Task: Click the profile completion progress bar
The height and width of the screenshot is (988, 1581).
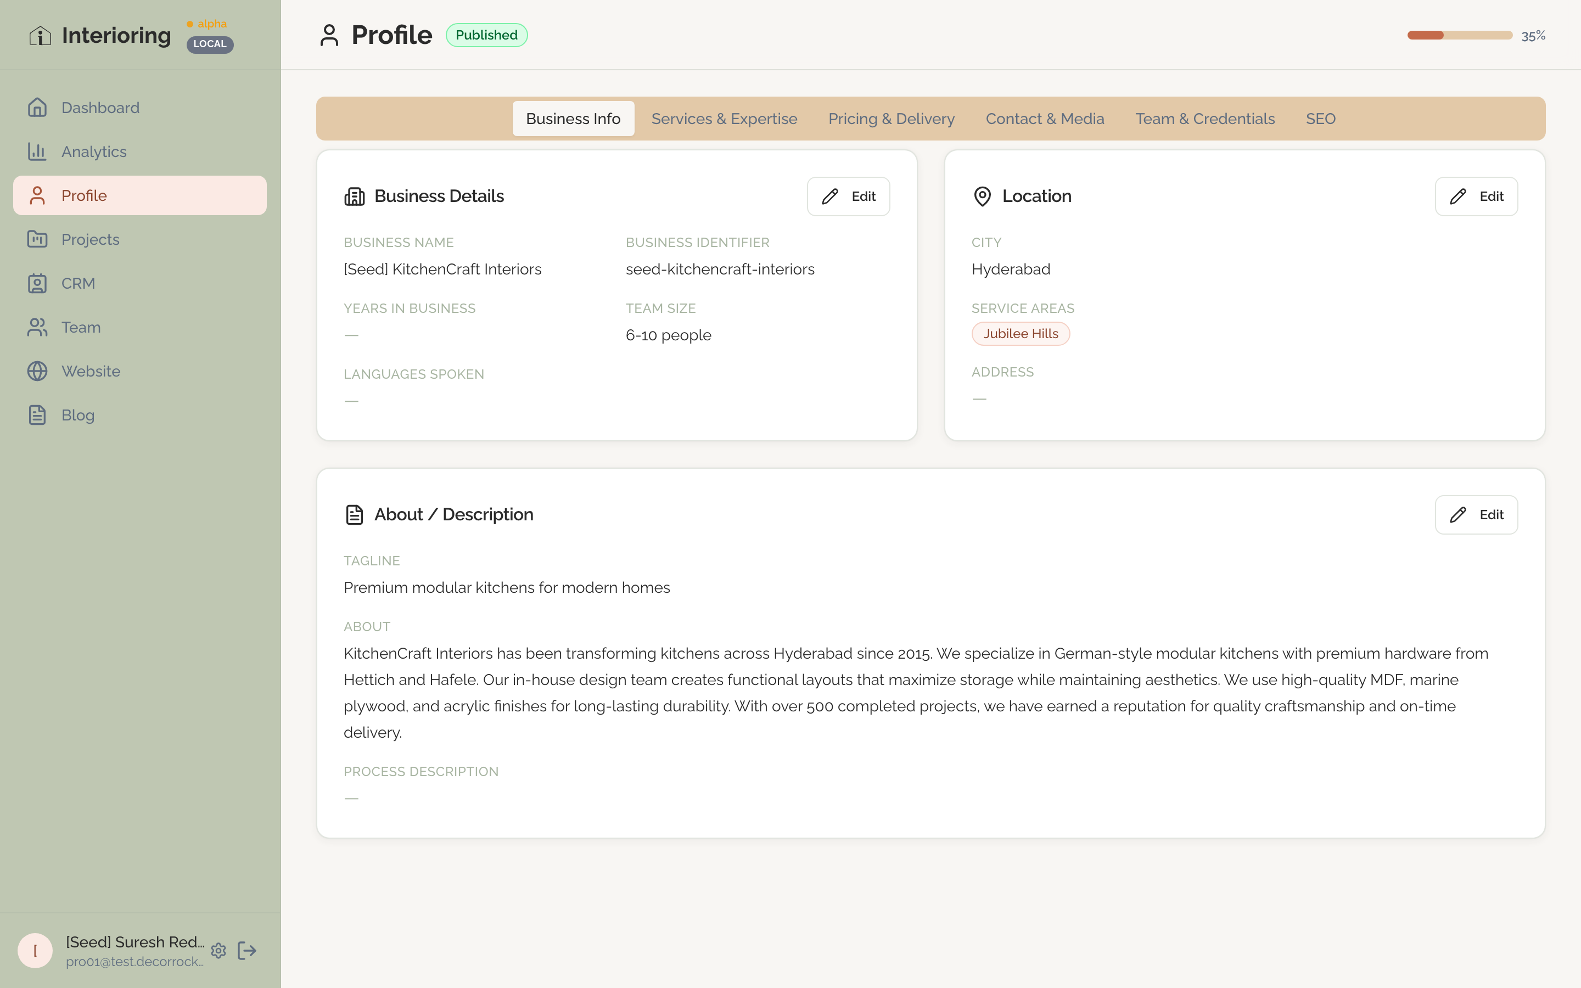Action: click(1460, 35)
